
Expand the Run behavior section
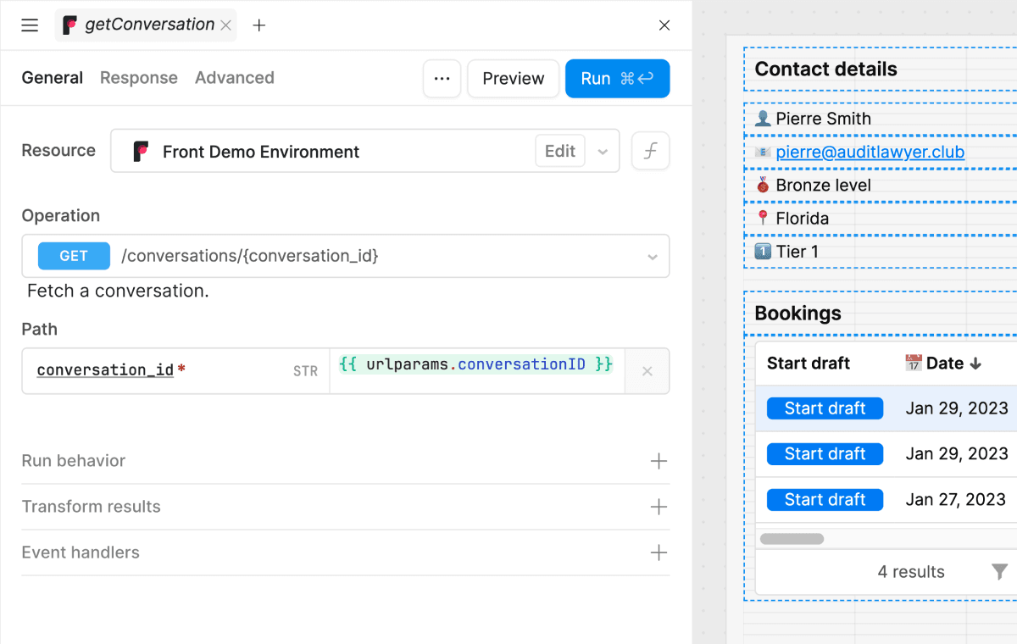pyautogui.click(x=658, y=460)
